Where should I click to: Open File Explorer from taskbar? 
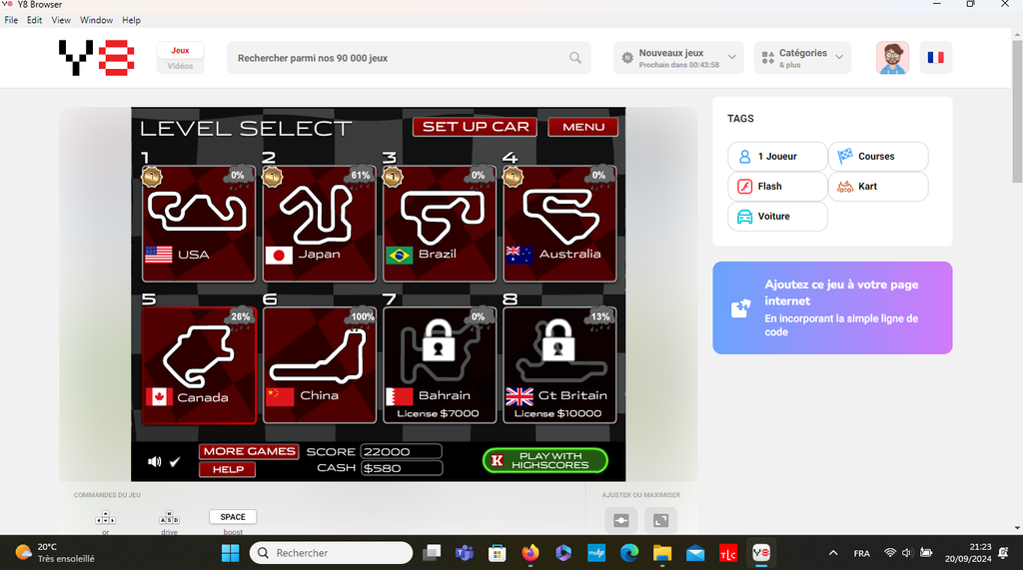coord(662,553)
